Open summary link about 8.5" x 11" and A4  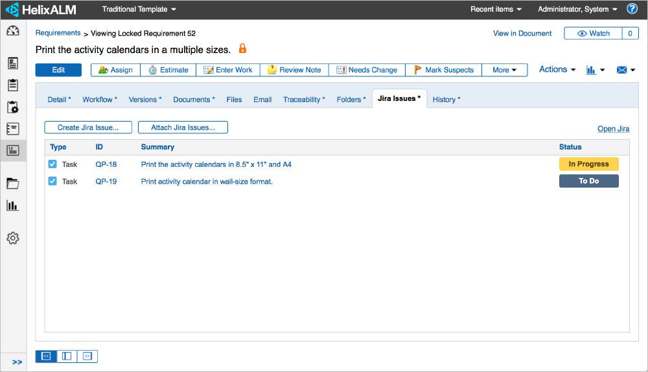pyautogui.click(x=216, y=164)
